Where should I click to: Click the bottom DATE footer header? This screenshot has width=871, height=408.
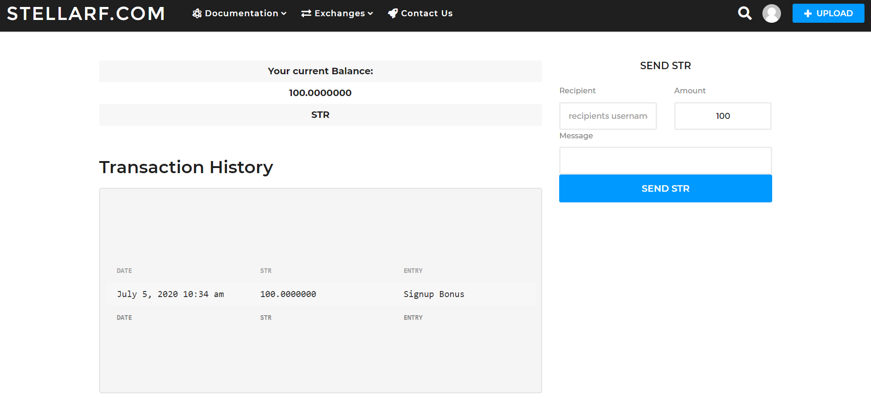124,317
